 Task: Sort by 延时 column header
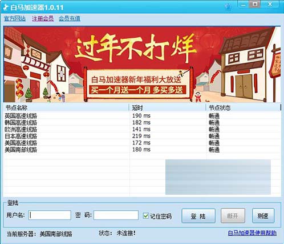168,108
